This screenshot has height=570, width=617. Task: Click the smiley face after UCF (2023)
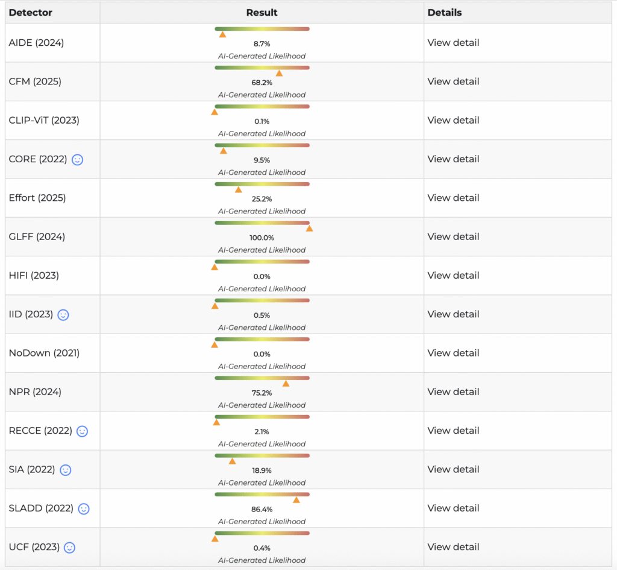pos(70,548)
